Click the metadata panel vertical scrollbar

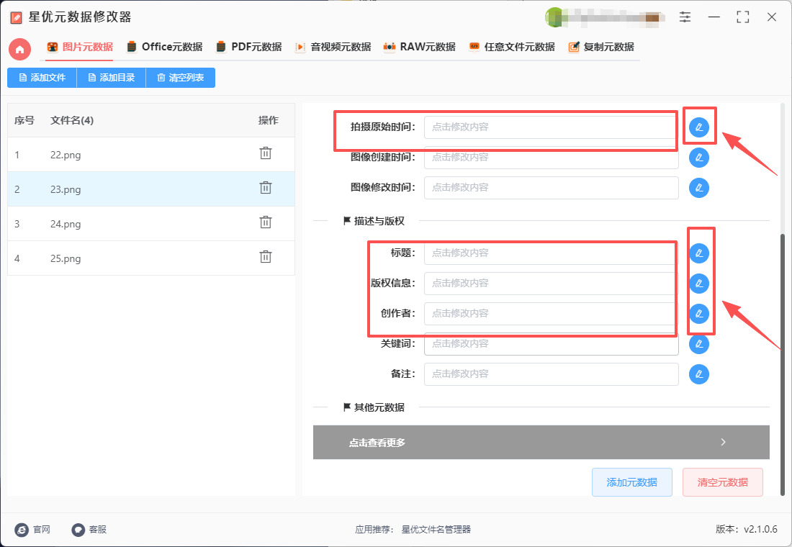pyautogui.click(x=783, y=363)
